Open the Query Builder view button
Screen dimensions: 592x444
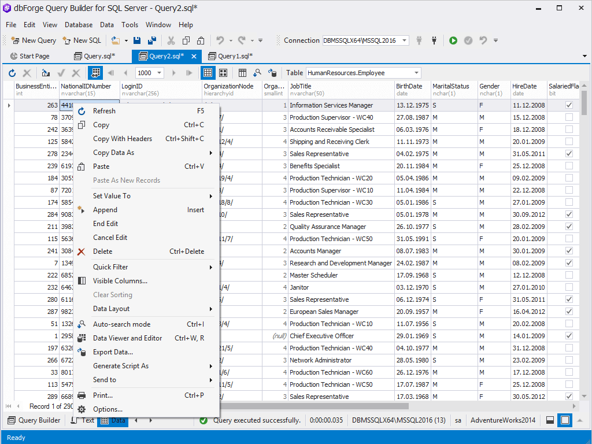coord(34,420)
